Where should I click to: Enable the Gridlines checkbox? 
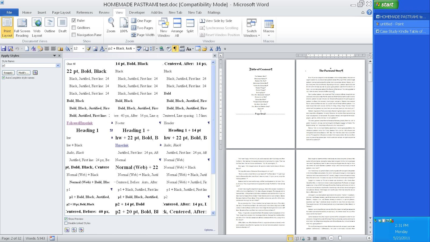74,28
